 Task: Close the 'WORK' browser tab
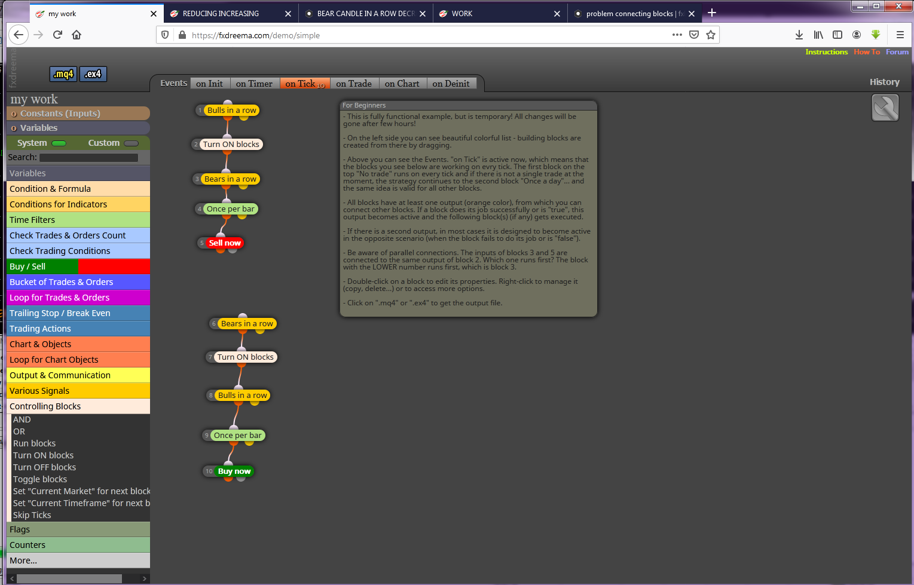(557, 14)
